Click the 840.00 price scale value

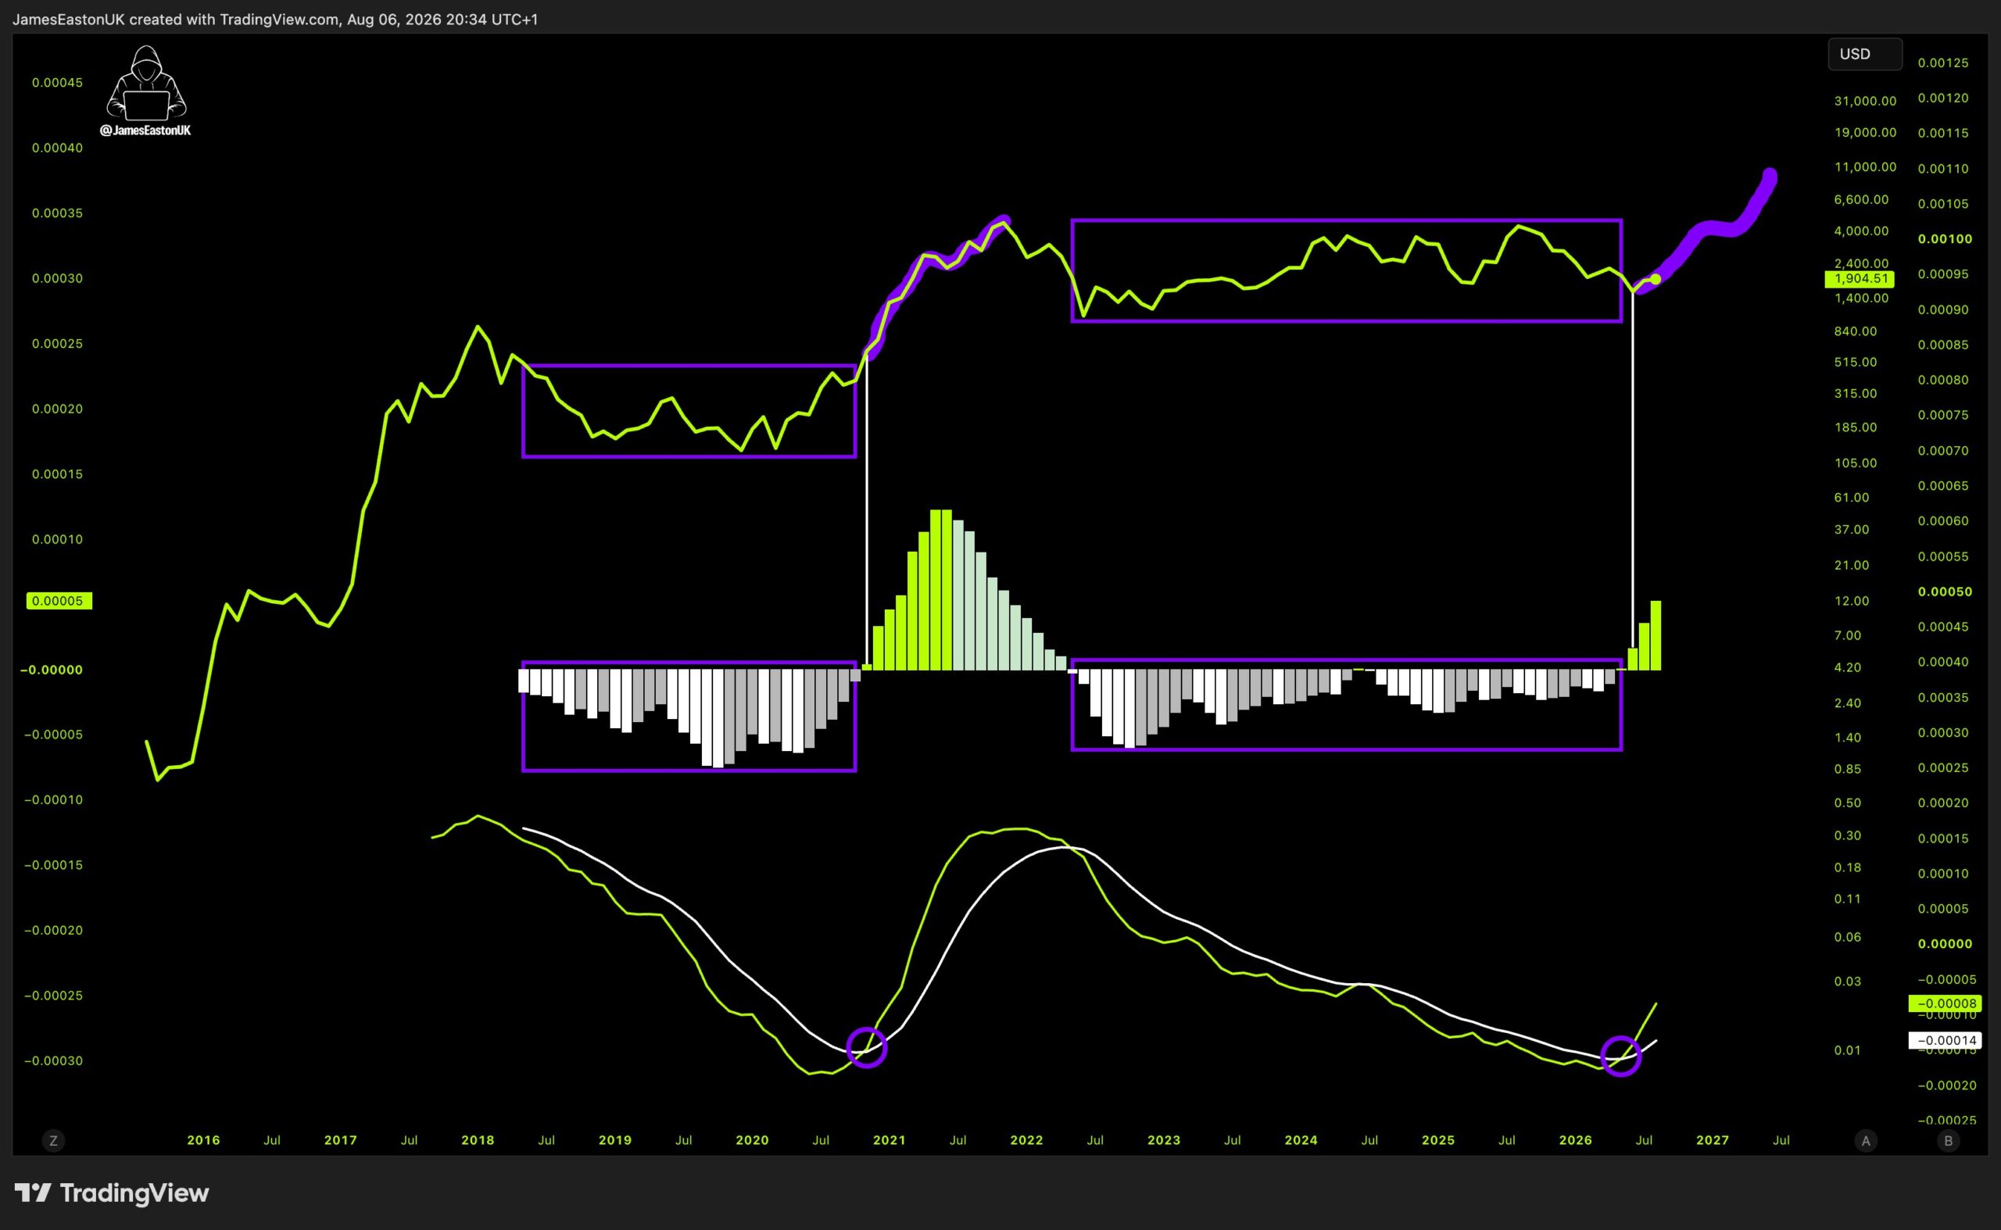coord(1856,331)
